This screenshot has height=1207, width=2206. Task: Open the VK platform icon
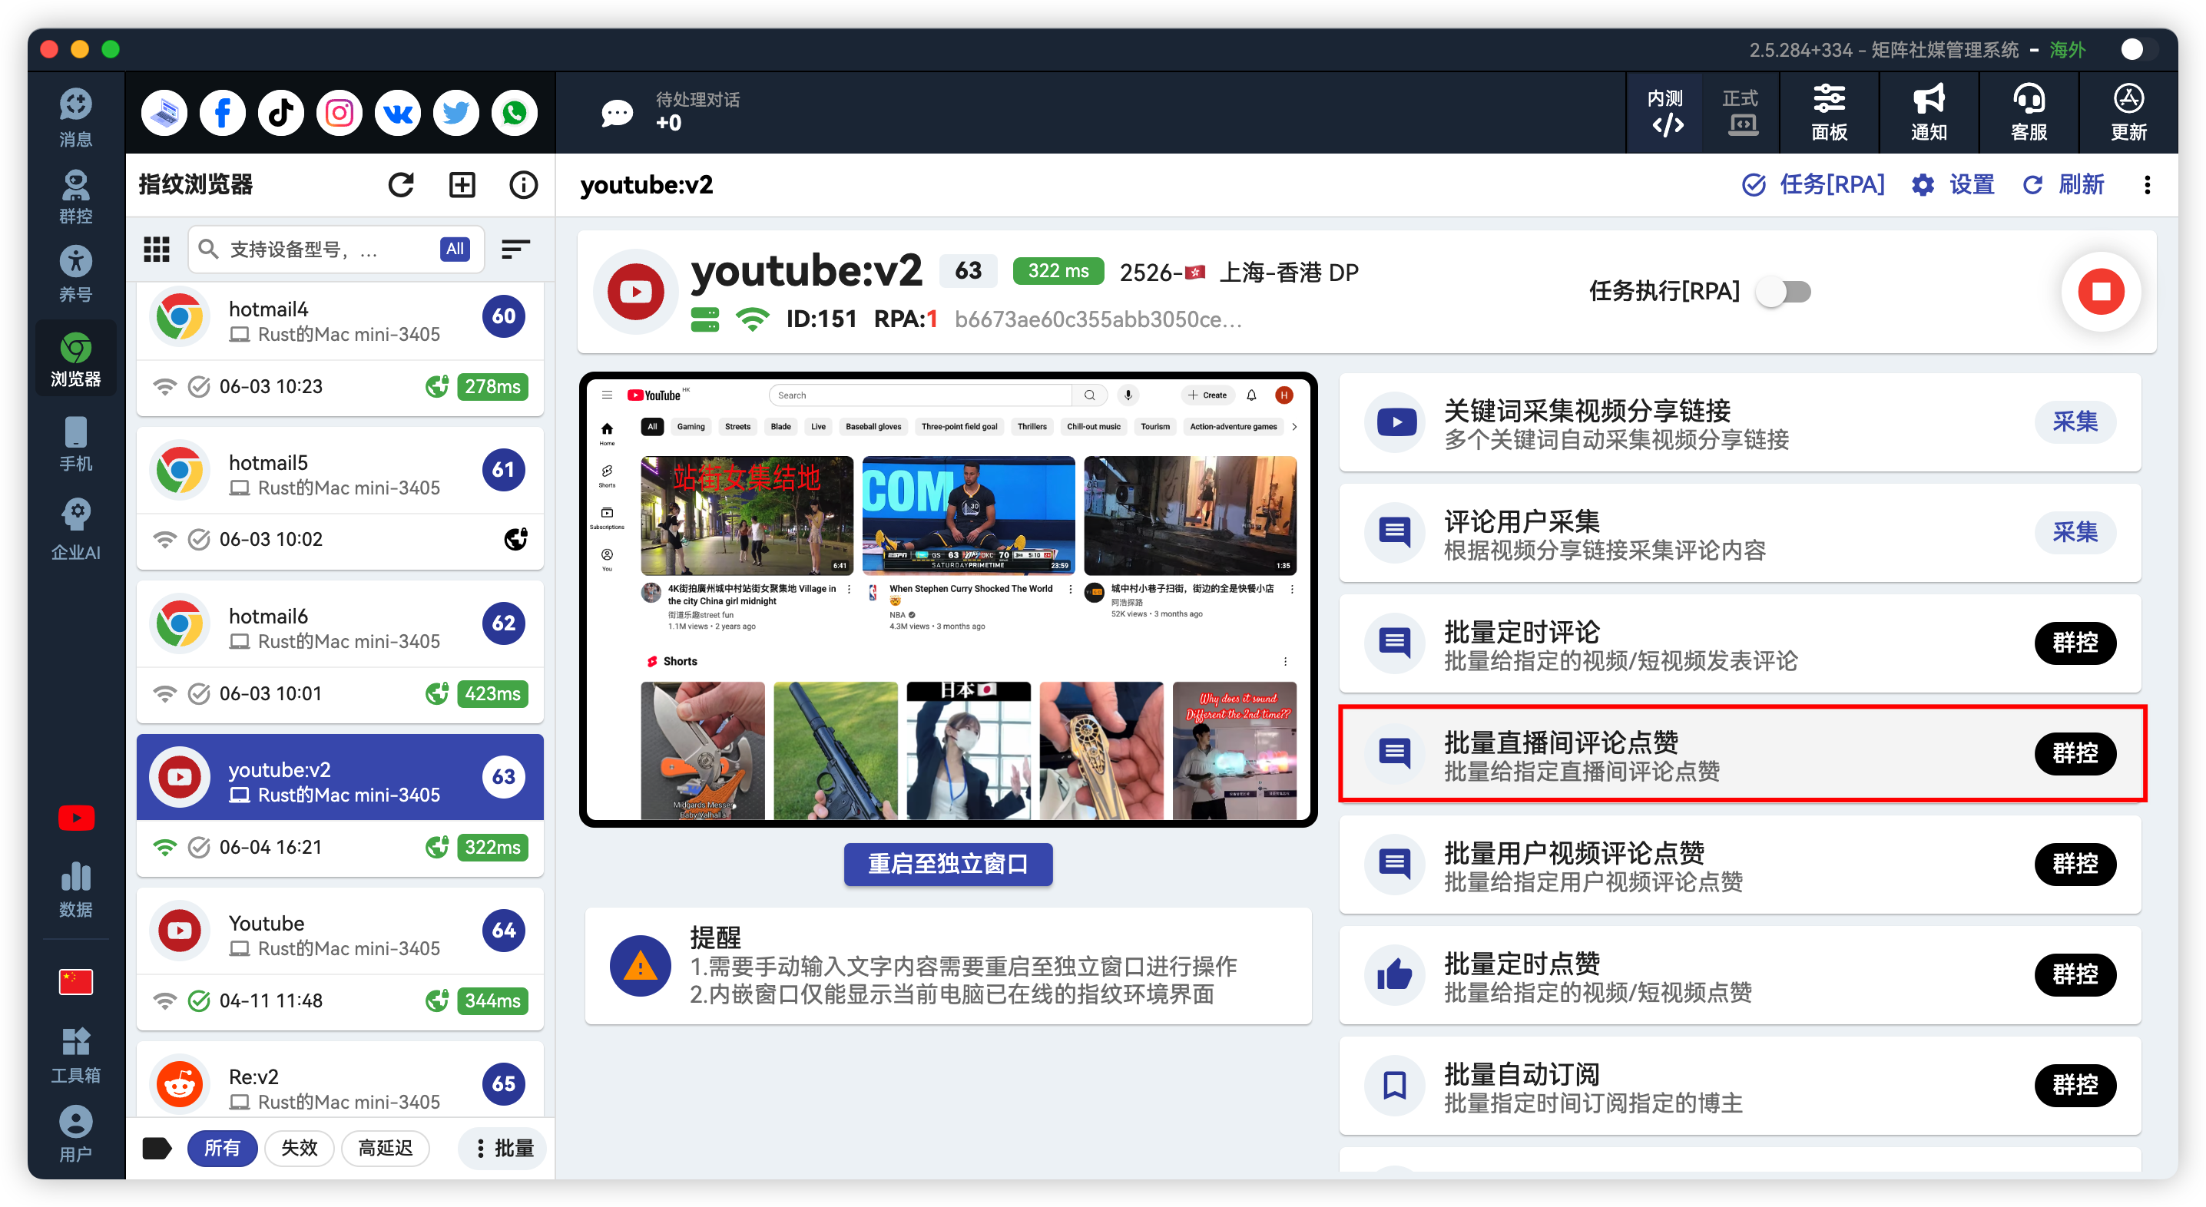[397, 113]
